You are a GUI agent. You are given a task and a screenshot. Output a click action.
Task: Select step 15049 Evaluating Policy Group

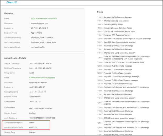[110, 24]
